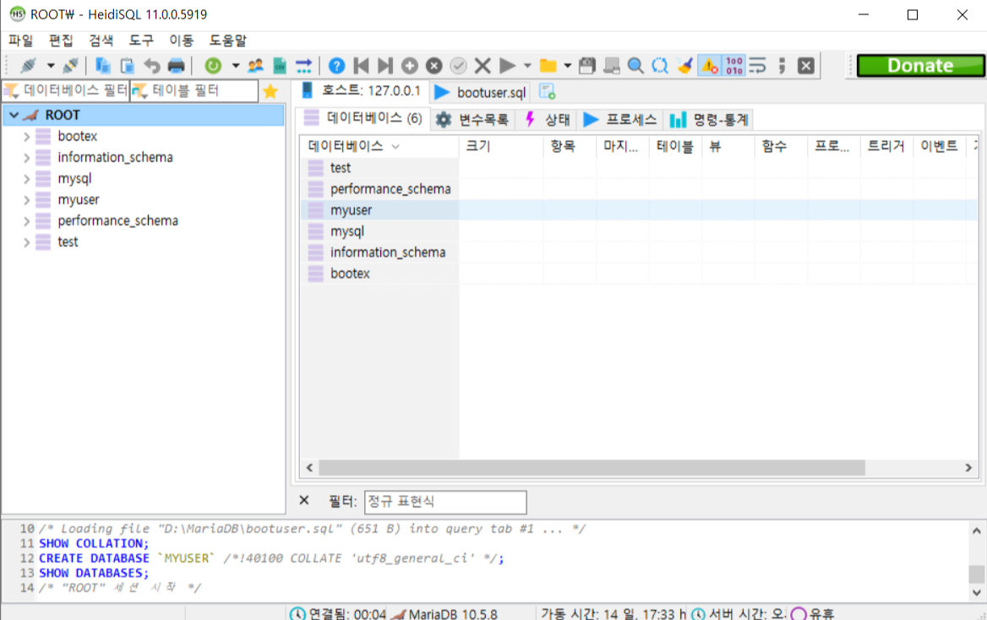Viewport: 987px width, 620px height.
Task: Toggle the Stop on errors warning icon
Action: [710, 65]
